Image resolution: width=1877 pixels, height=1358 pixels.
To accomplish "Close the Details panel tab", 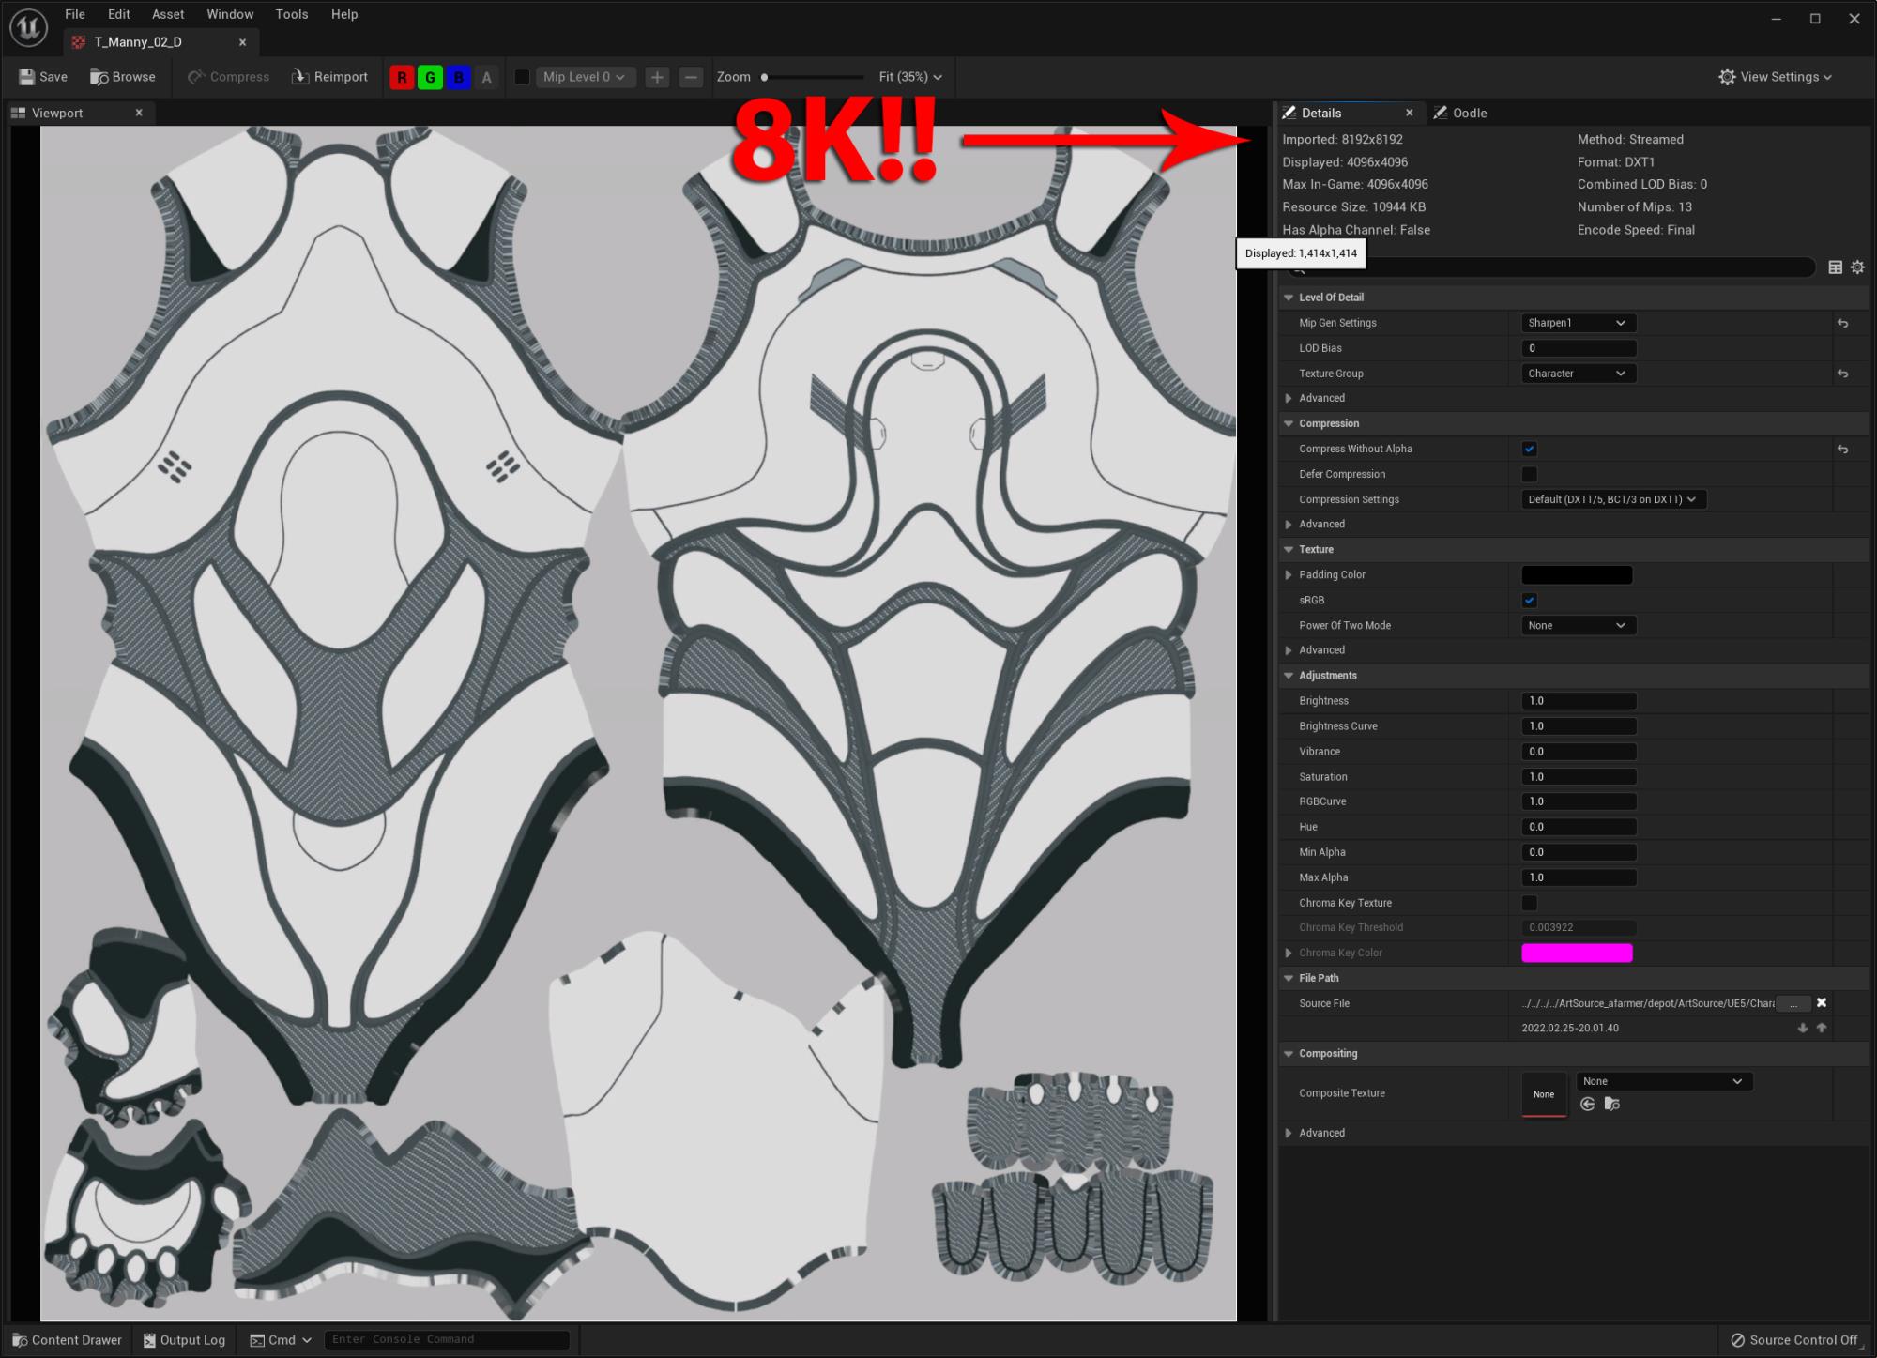I will [x=1409, y=113].
